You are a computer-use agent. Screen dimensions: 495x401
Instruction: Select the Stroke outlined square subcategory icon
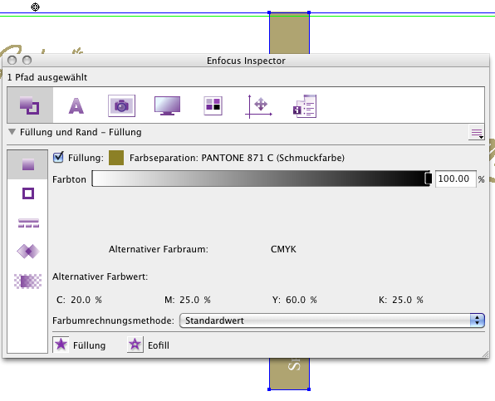tap(28, 193)
